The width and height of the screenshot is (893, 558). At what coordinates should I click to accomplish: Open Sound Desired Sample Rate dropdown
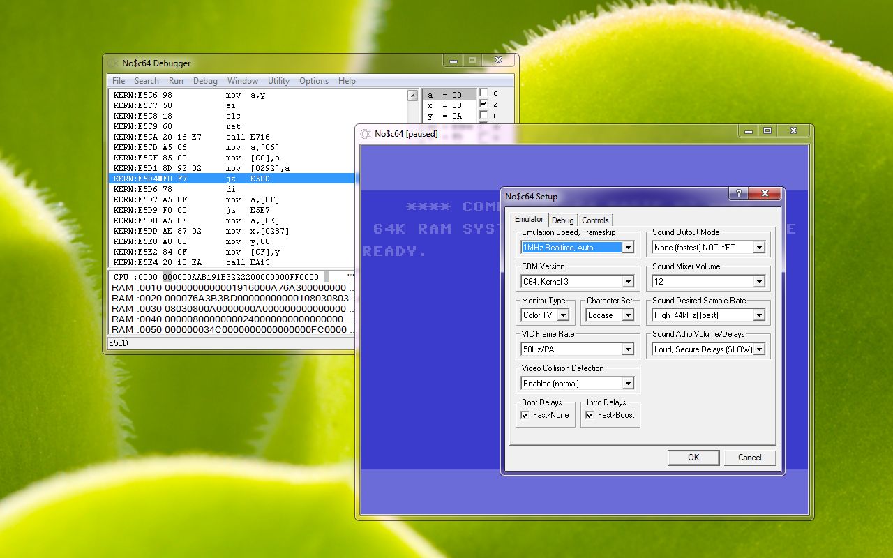click(759, 315)
